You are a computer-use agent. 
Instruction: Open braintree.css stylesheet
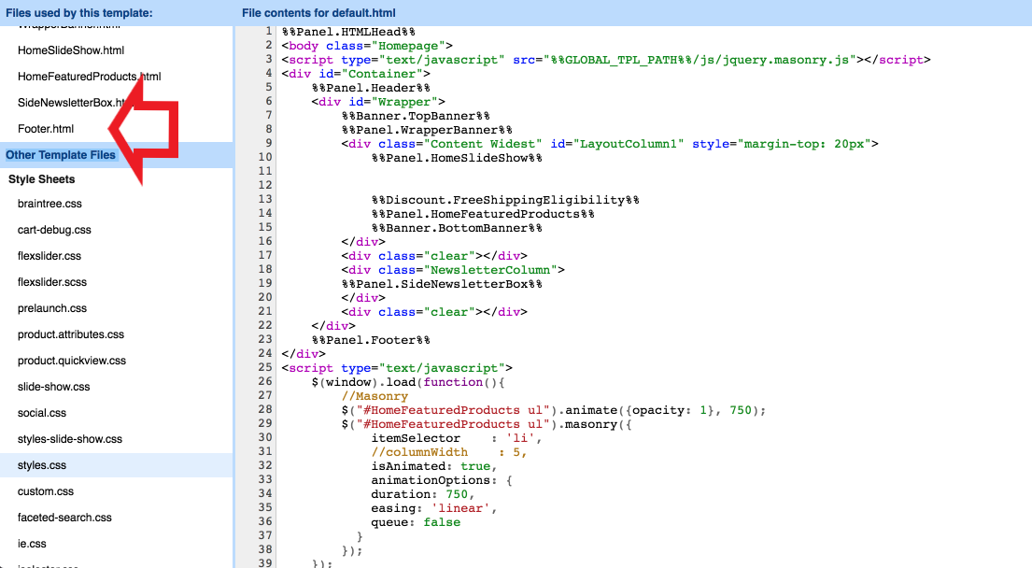49,204
